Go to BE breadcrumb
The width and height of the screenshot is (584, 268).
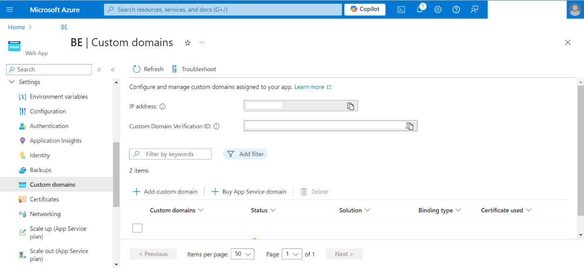pos(64,27)
